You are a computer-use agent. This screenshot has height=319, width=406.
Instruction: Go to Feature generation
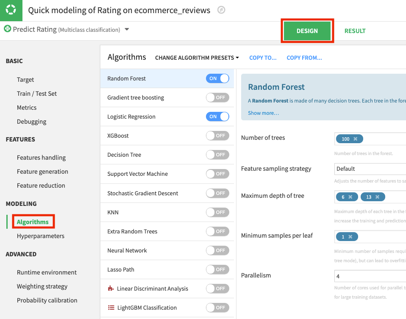pos(42,172)
